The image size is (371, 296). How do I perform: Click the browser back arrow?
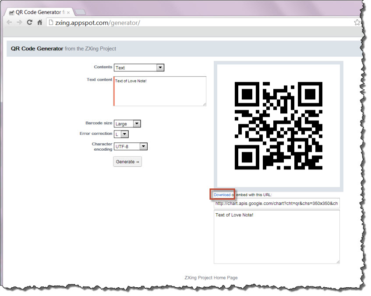click(x=9, y=22)
